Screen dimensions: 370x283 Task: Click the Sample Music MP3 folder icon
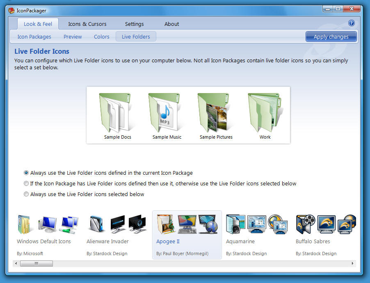pyautogui.click(x=165, y=113)
